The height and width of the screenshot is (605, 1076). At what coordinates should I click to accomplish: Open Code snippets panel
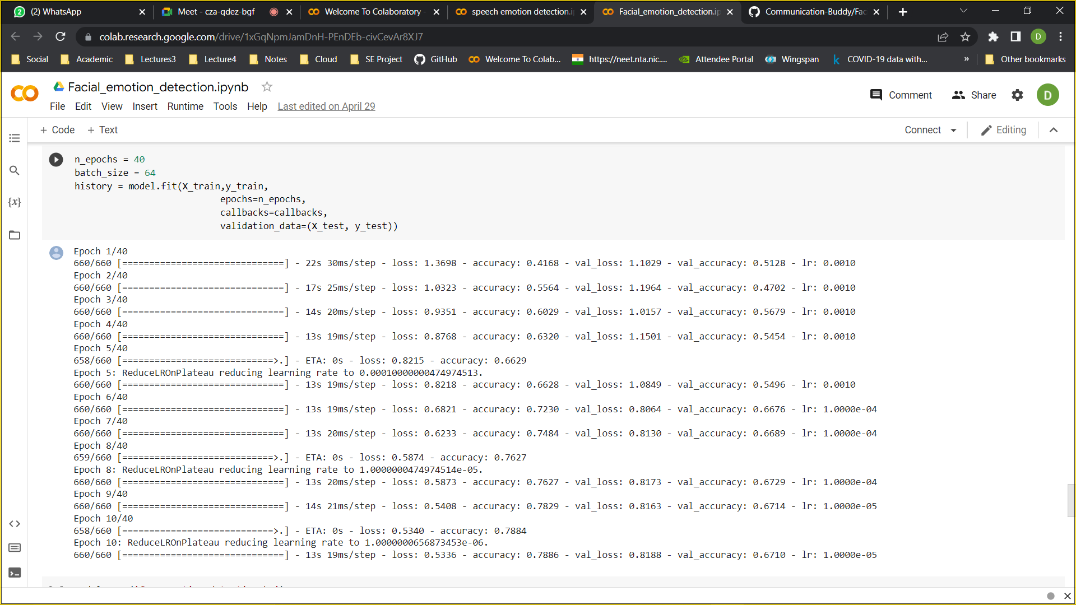point(15,524)
